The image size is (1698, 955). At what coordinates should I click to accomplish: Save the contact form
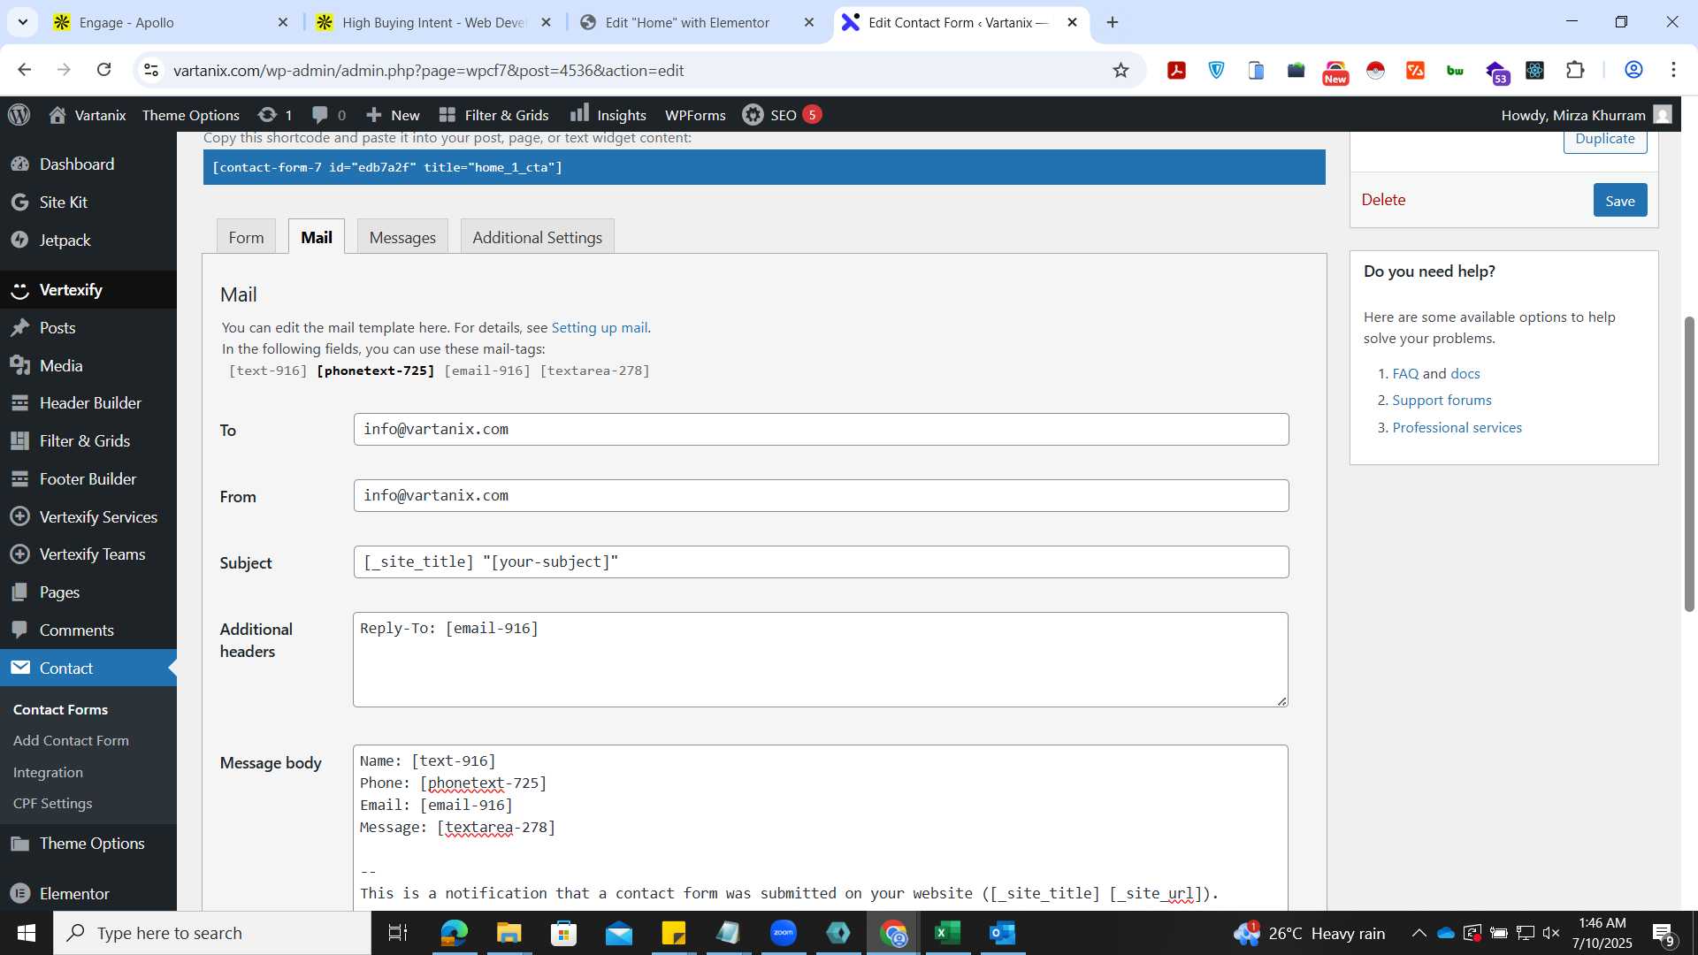coord(1620,201)
